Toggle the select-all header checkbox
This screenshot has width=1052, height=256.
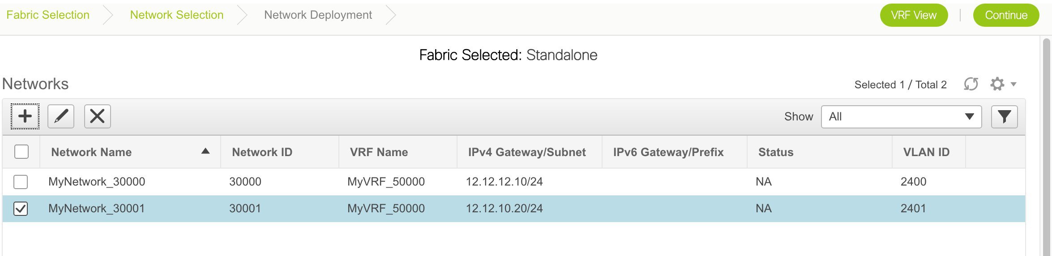click(x=21, y=152)
